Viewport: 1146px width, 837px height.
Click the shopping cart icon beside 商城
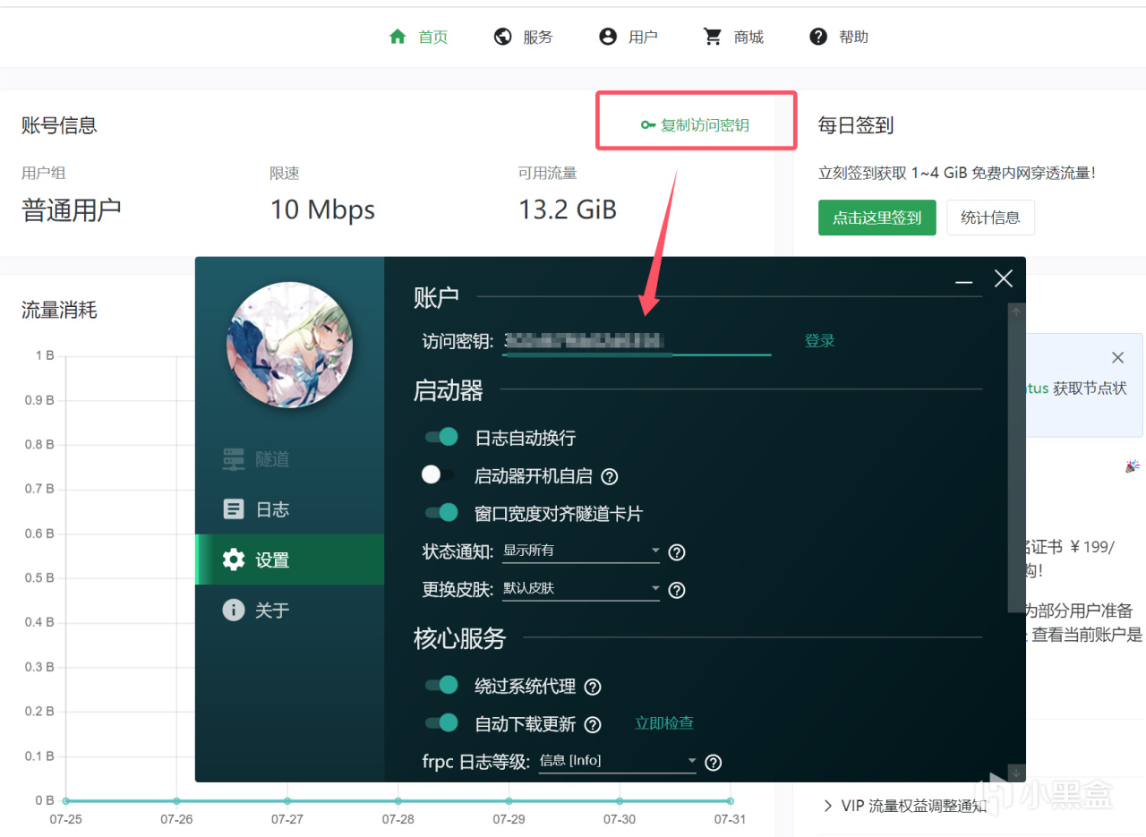(713, 37)
